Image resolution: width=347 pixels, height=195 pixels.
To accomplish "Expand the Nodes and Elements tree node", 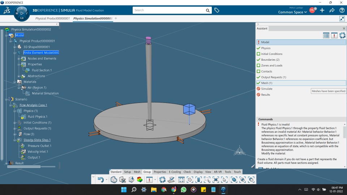I will tap(19, 58).
